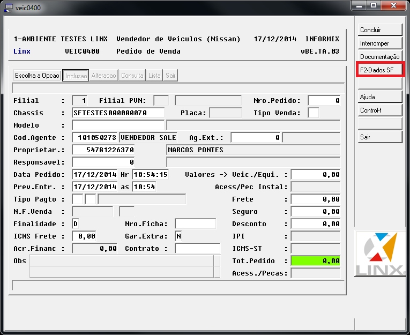Click the Interromper button

tap(379, 43)
